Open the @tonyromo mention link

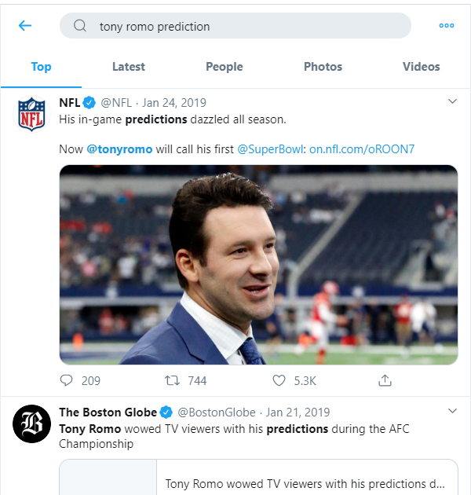pos(118,148)
